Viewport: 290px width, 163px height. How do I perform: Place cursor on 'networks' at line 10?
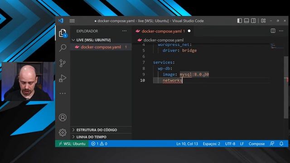tap(172, 81)
